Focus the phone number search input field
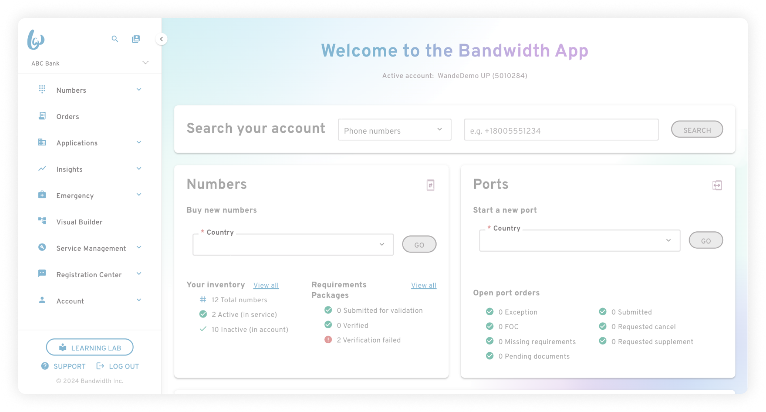The height and width of the screenshot is (412, 766). pyautogui.click(x=561, y=130)
